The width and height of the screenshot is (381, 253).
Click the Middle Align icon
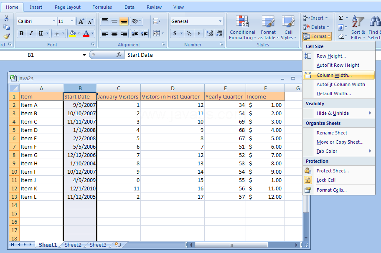(x=114, y=21)
